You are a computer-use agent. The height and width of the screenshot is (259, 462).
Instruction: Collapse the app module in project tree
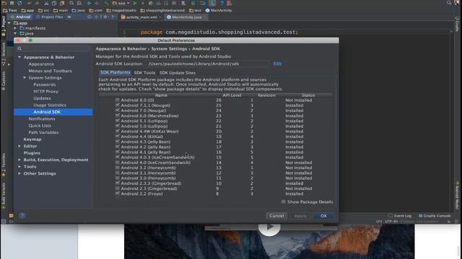pyautogui.click(x=9, y=23)
